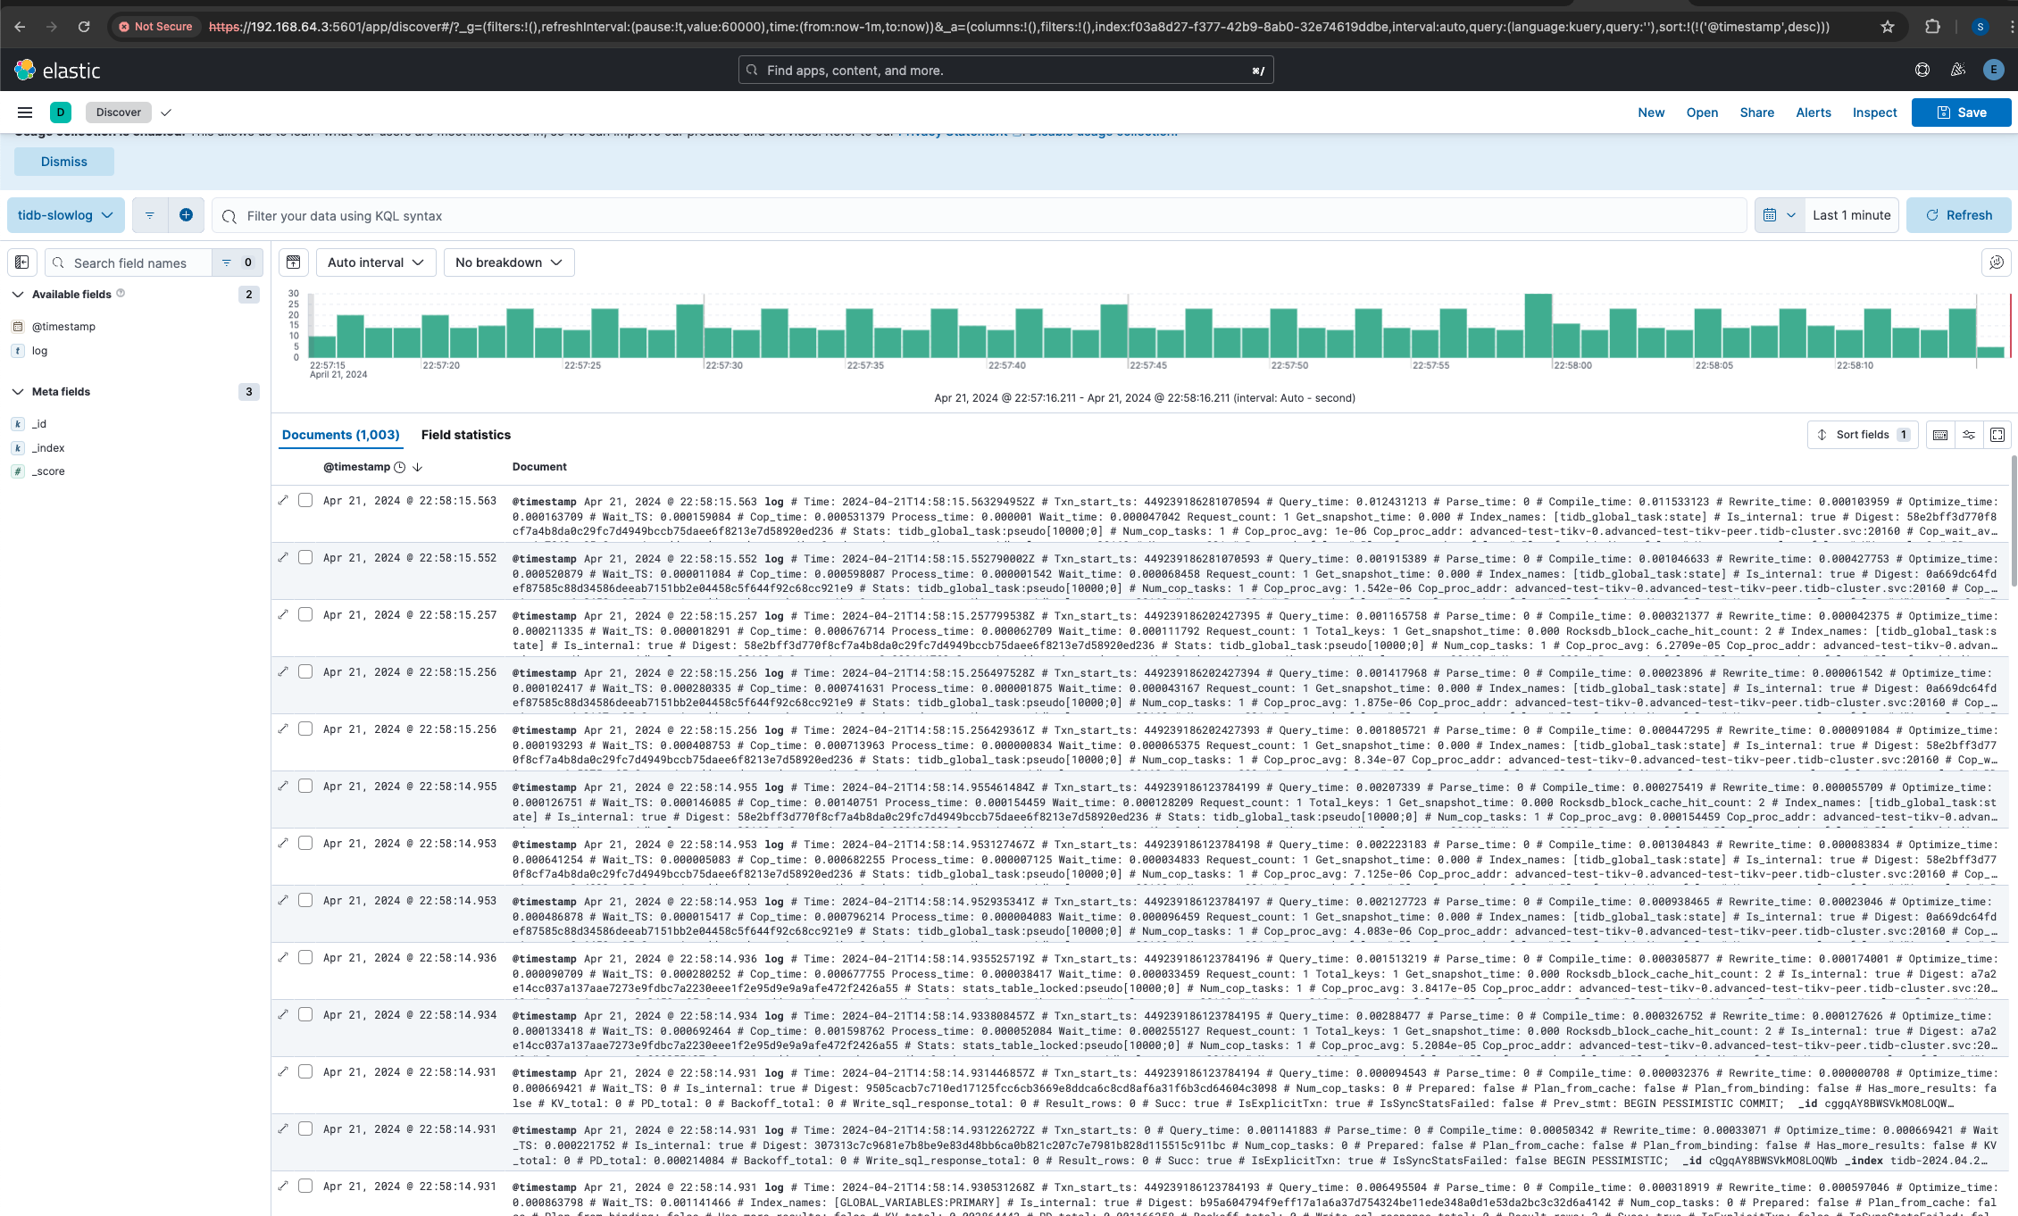Reload the page in browser
Viewport: 2018px width, 1216px height.
(84, 27)
